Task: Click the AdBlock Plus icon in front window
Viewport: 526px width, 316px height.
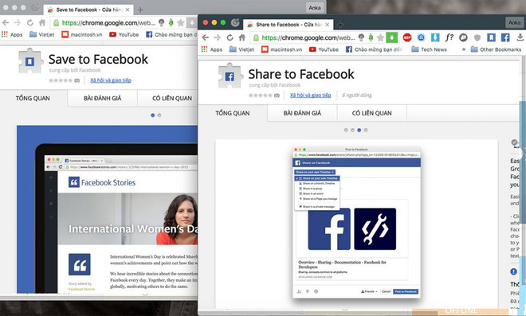Action: tap(407, 37)
